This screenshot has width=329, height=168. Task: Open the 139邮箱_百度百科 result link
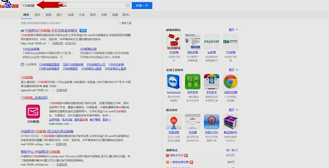pos(34,98)
